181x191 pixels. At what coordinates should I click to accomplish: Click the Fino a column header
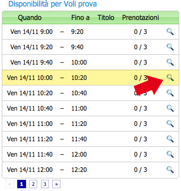pos(80,18)
